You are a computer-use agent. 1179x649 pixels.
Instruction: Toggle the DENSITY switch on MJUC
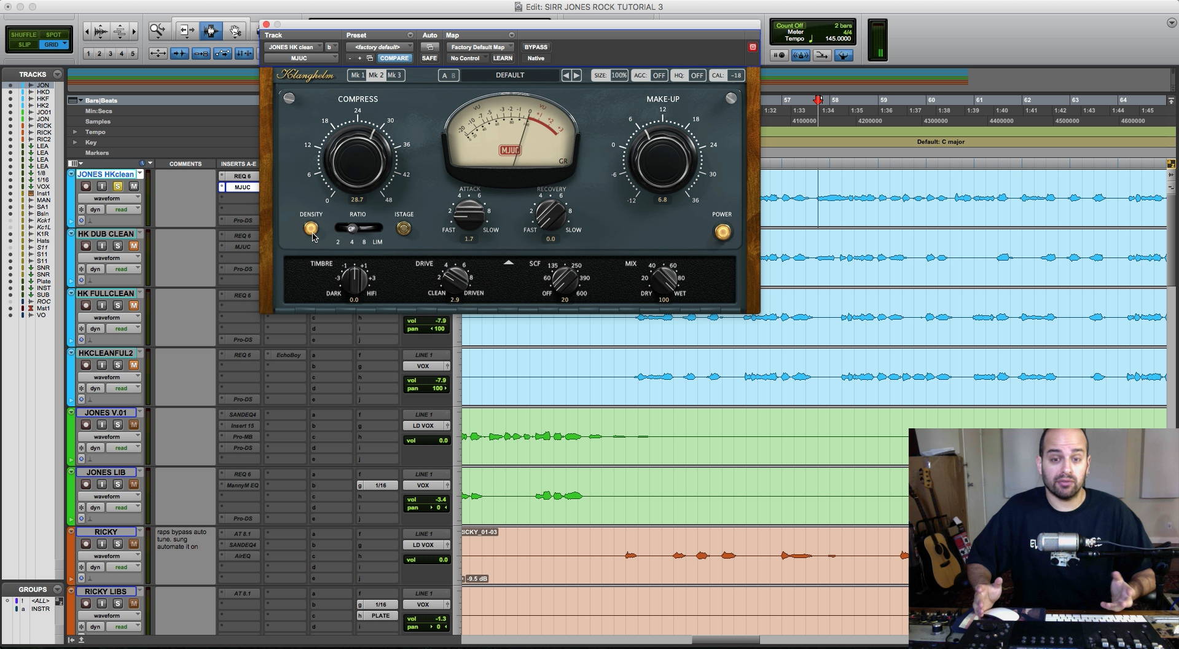[x=311, y=228]
